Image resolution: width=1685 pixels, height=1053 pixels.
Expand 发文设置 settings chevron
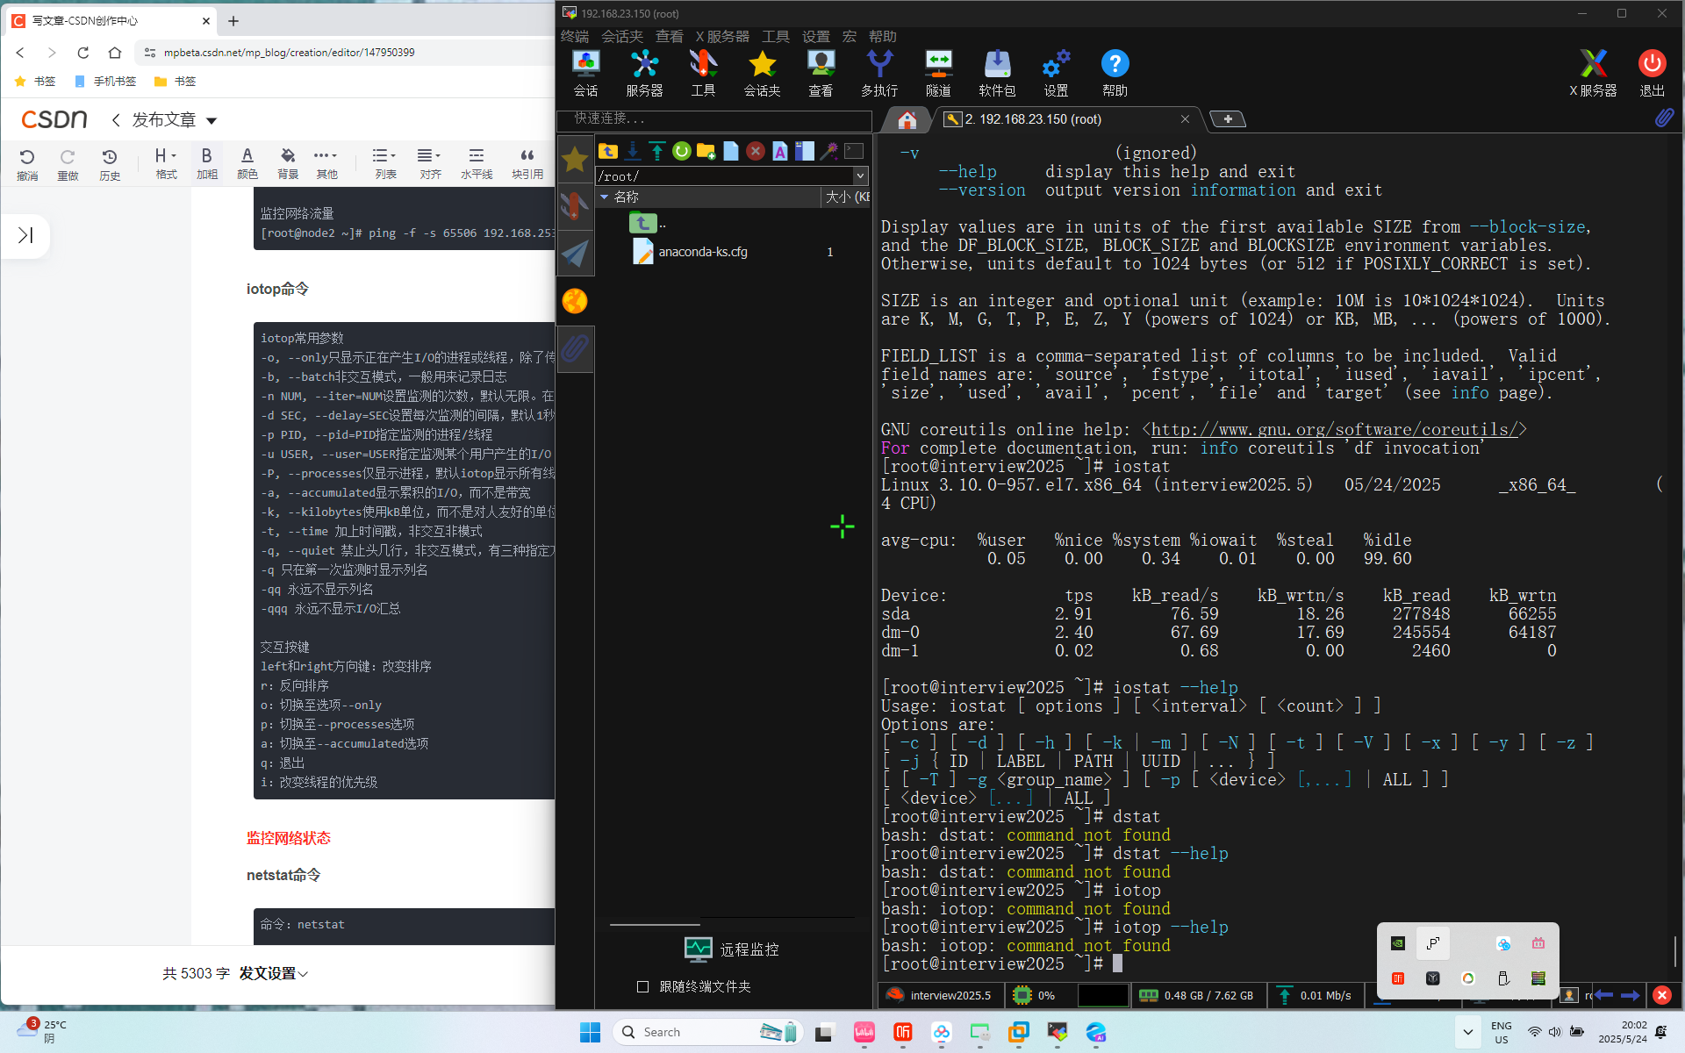(304, 973)
